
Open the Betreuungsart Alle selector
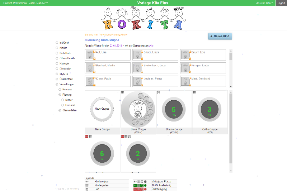click(x=151, y=46)
